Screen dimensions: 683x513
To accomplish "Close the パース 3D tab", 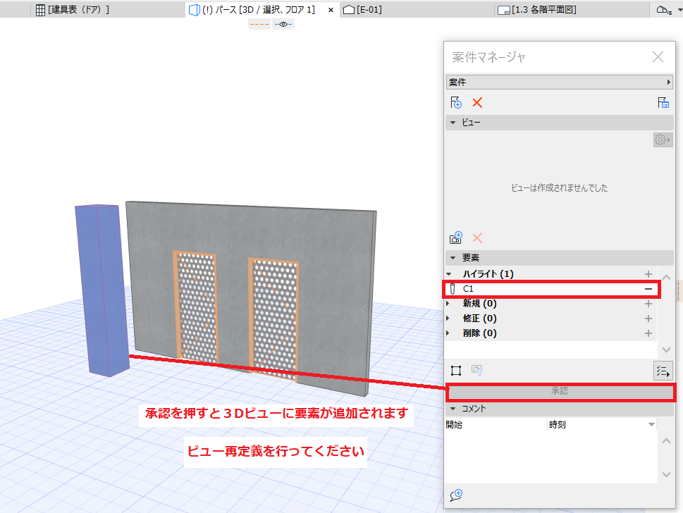I will 331,10.
